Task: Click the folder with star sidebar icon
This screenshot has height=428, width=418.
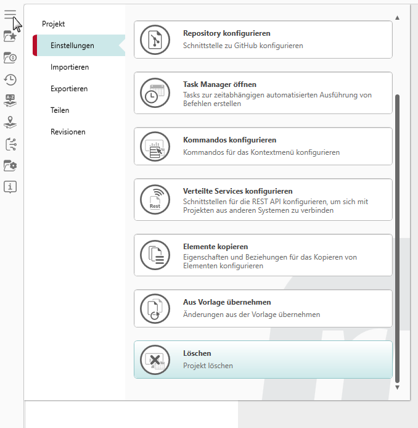Action: click(10, 36)
